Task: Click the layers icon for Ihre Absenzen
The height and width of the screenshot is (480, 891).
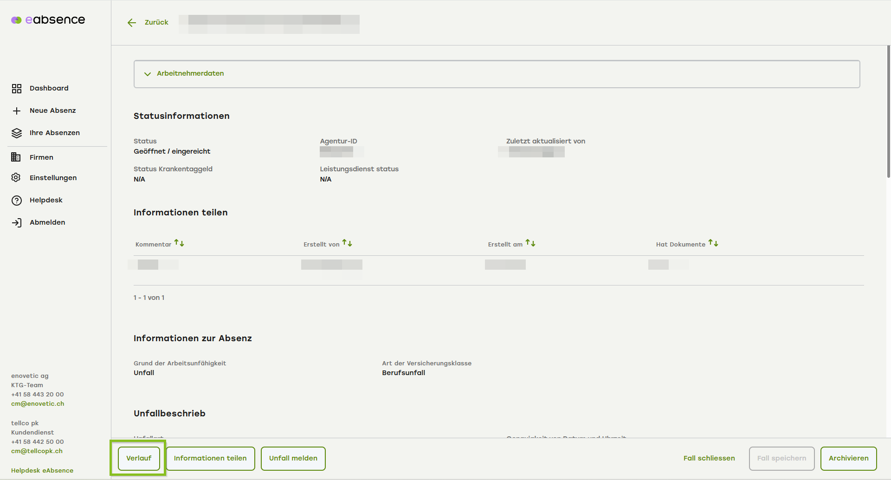Action: coord(17,133)
